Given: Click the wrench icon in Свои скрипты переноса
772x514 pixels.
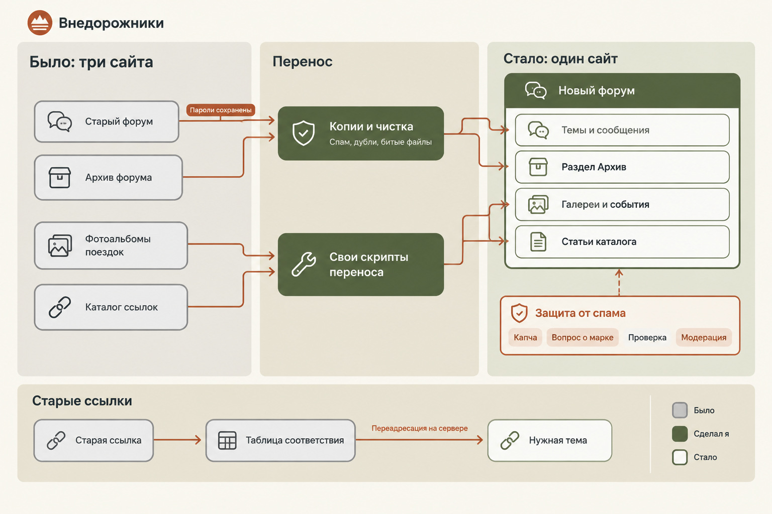Looking at the screenshot, I should [304, 264].
